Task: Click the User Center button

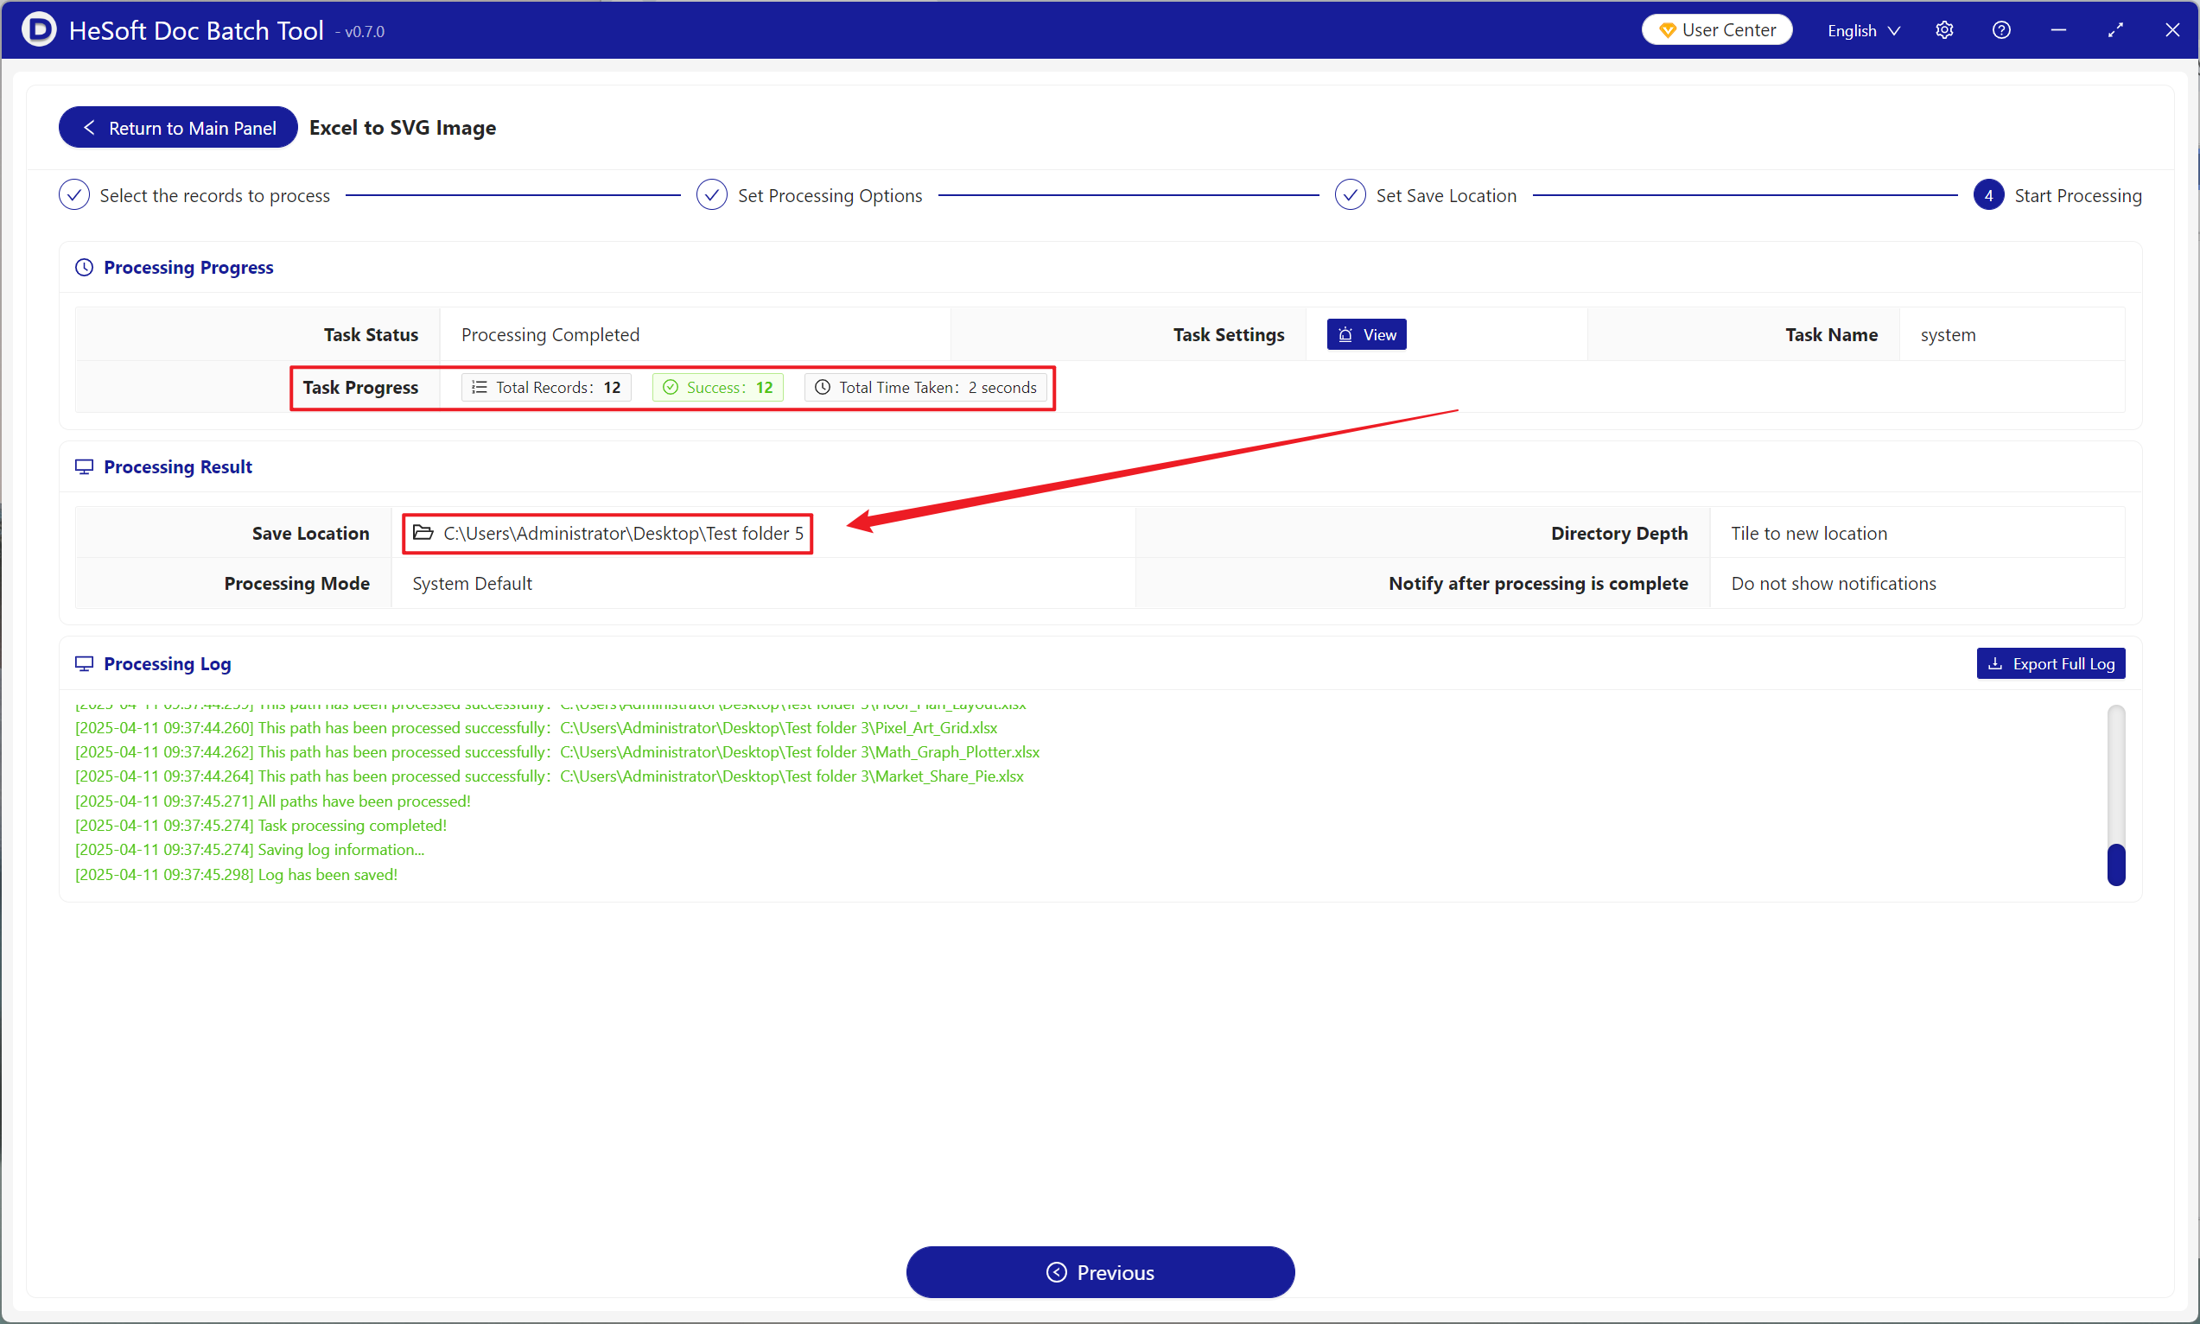Action: coord(1716,29)
